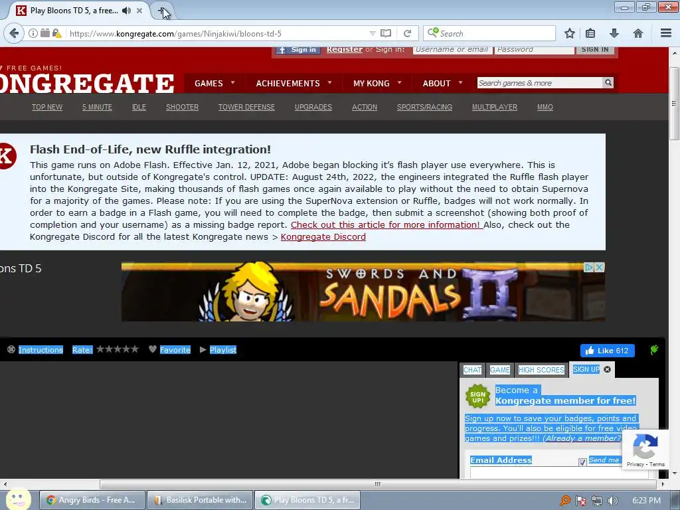Expand the ABOUT dropdown menu
The width and height of the screenshot is (680, 510).
click(442, 83)
